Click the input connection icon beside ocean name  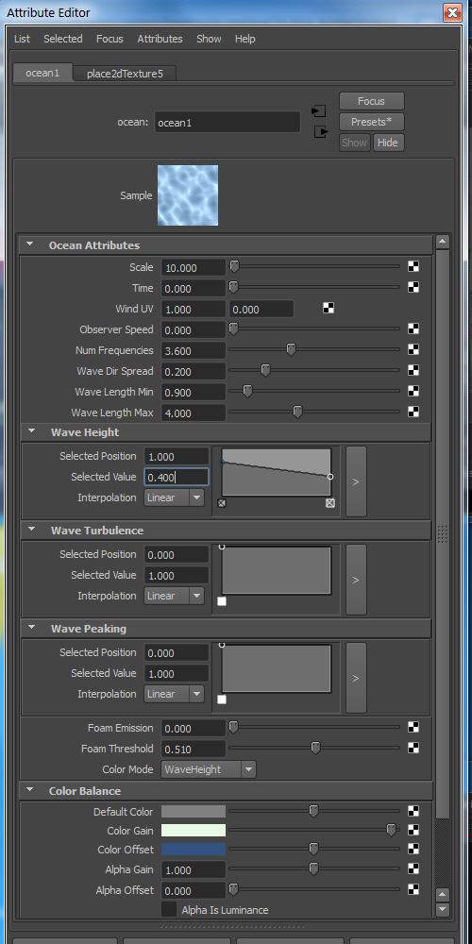tap(318, 111)
